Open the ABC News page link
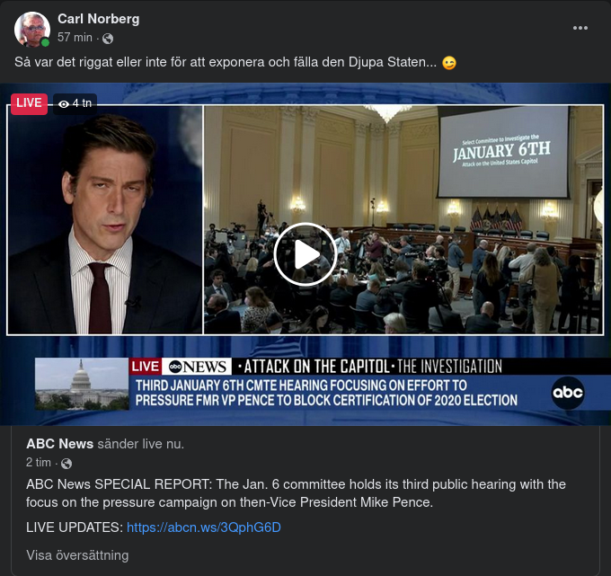 (x=59, y=444)
